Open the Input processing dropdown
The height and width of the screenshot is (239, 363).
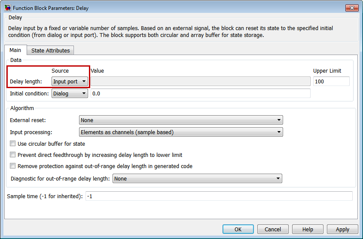tap(181, 132)
